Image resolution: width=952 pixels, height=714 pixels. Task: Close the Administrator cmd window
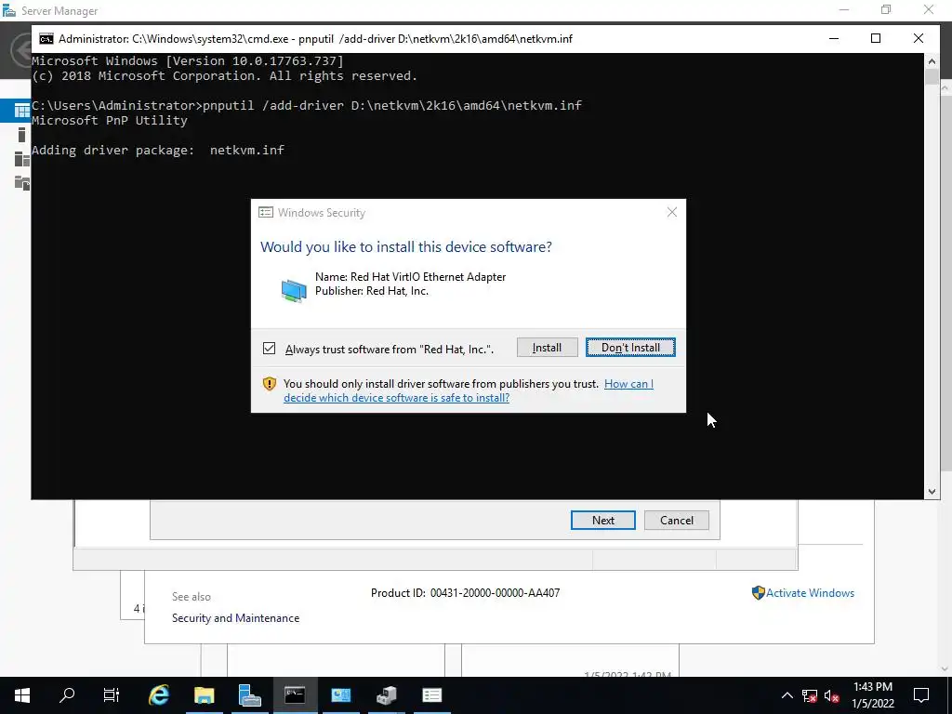tap(918, 38)
